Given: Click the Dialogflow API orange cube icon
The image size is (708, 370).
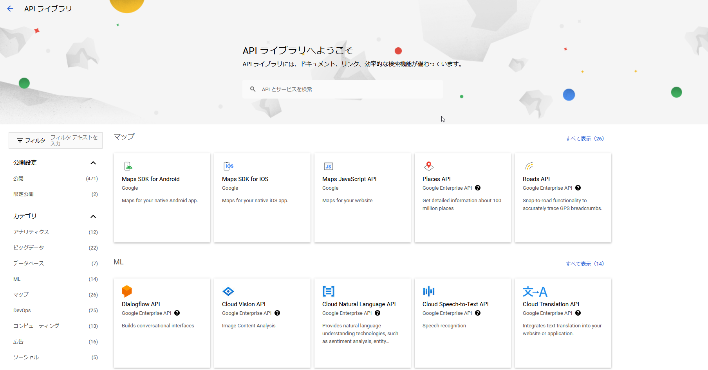Looking at the screenshot, I should (127, 291).
